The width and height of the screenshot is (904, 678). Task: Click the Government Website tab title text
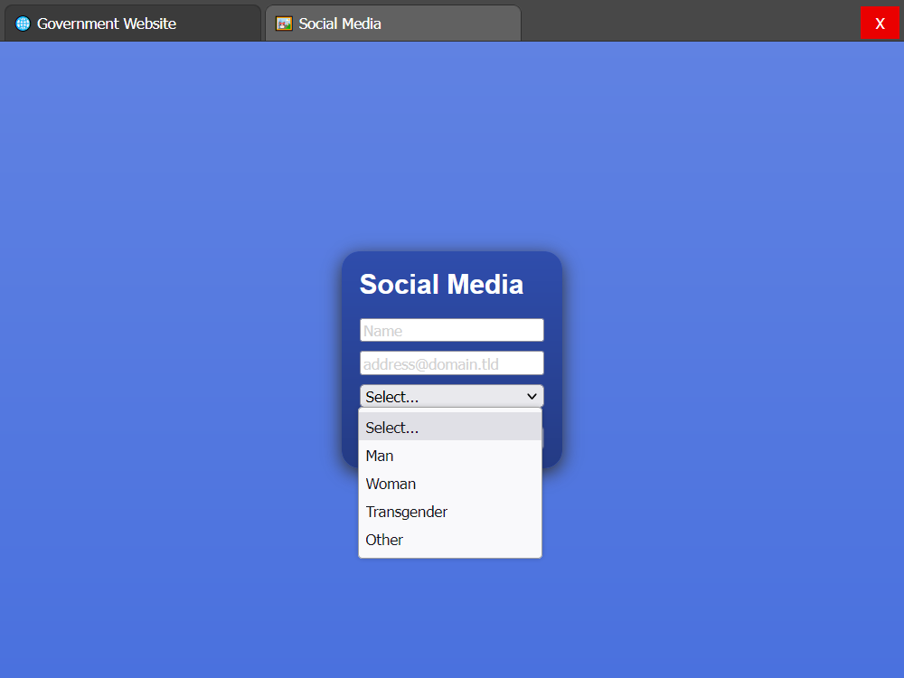pos(107,24)
